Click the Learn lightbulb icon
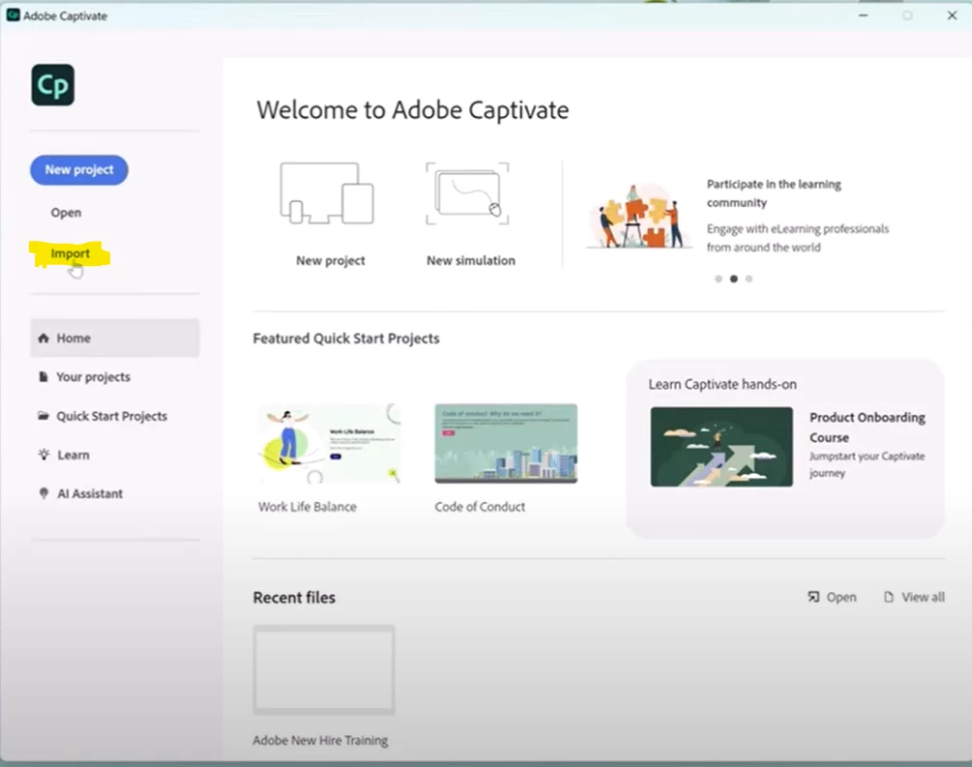This screenshot has height=767, width=972. (x=44, y=455)
